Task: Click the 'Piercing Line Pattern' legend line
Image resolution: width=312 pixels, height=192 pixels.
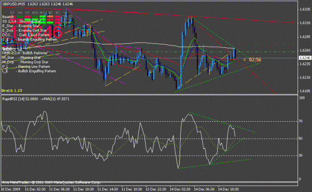Action: point(26,67)
